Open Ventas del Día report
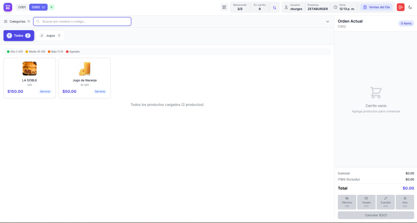Image resolution: width=417 pixels, height=223 pixels. [376, 7]
